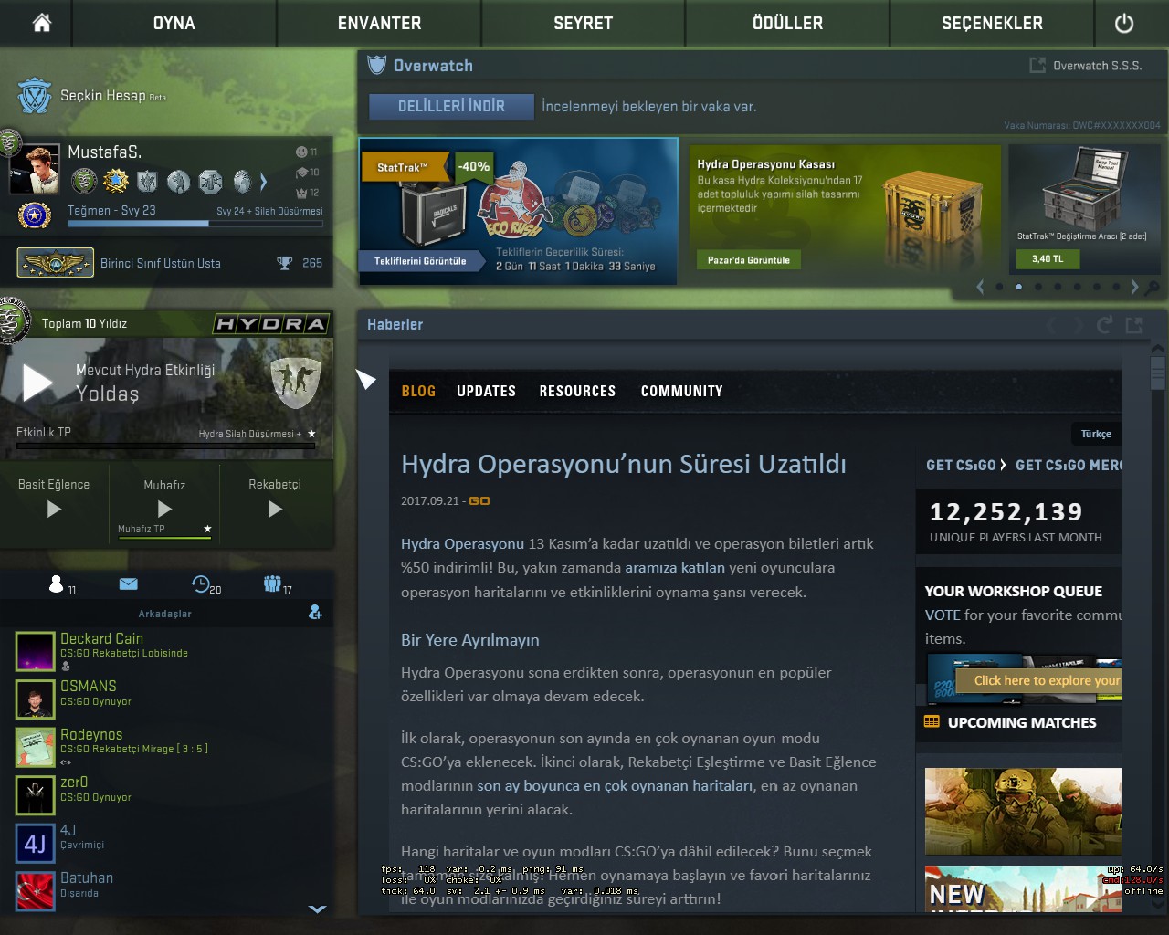Switch to the RESOURCES tab
Image resolution: width=1169 pixels, height=935 pixels.
[x=577, y=391]
